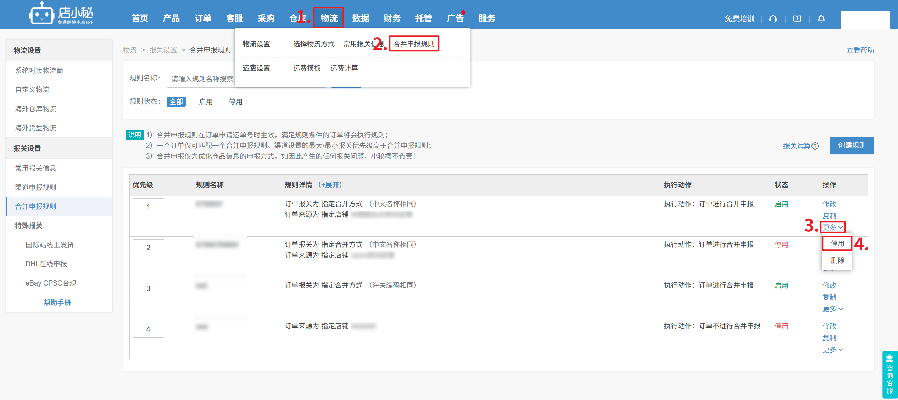
Task: Expand 更多 dropdown for priority 1 rule
Action: [833, 227]
